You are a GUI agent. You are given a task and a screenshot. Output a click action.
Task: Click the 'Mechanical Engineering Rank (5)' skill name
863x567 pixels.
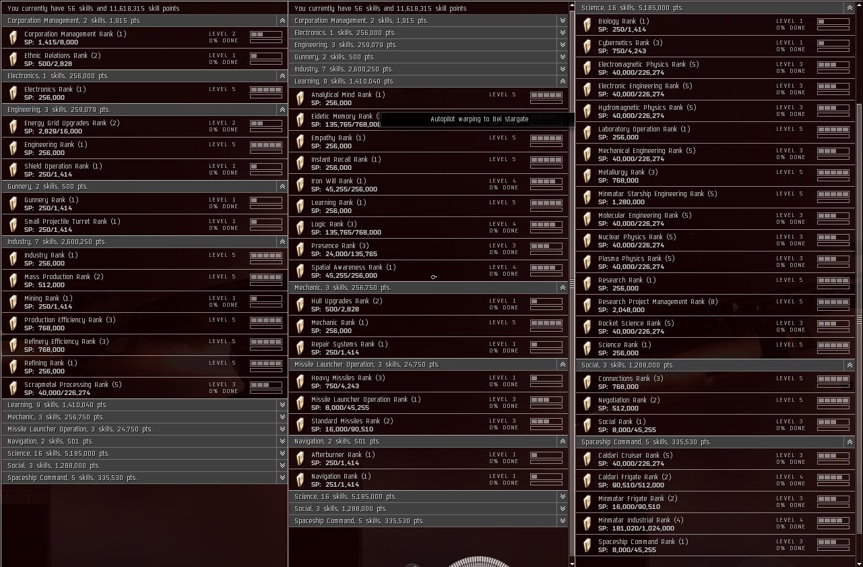point(646,151)
